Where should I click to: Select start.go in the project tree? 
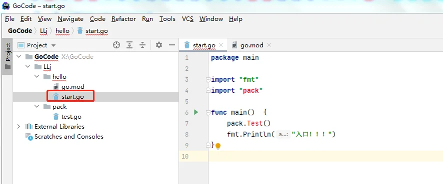pyautogui.click(x=72, y=97)
